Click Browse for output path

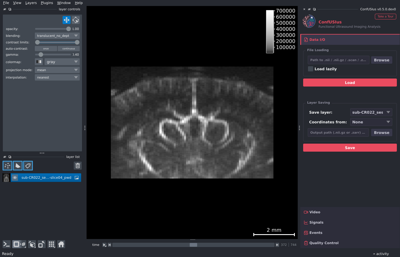point(381,132)
